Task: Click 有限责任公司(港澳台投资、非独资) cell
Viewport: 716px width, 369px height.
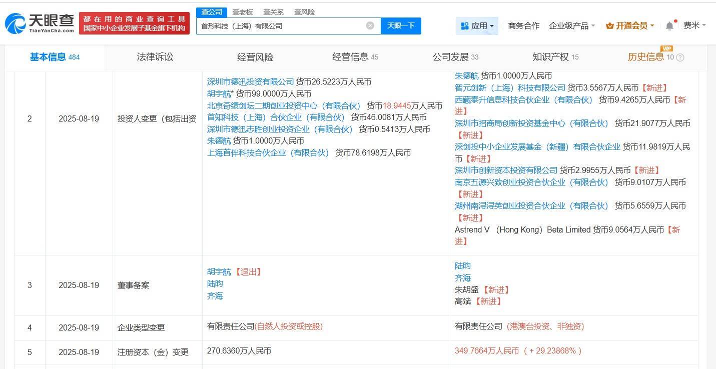Action: pyautogui.click(x=519, y=326)
